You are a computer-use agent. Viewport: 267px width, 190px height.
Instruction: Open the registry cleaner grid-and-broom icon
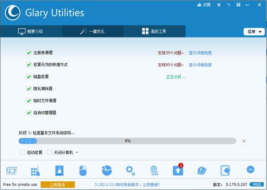(35, 170)
